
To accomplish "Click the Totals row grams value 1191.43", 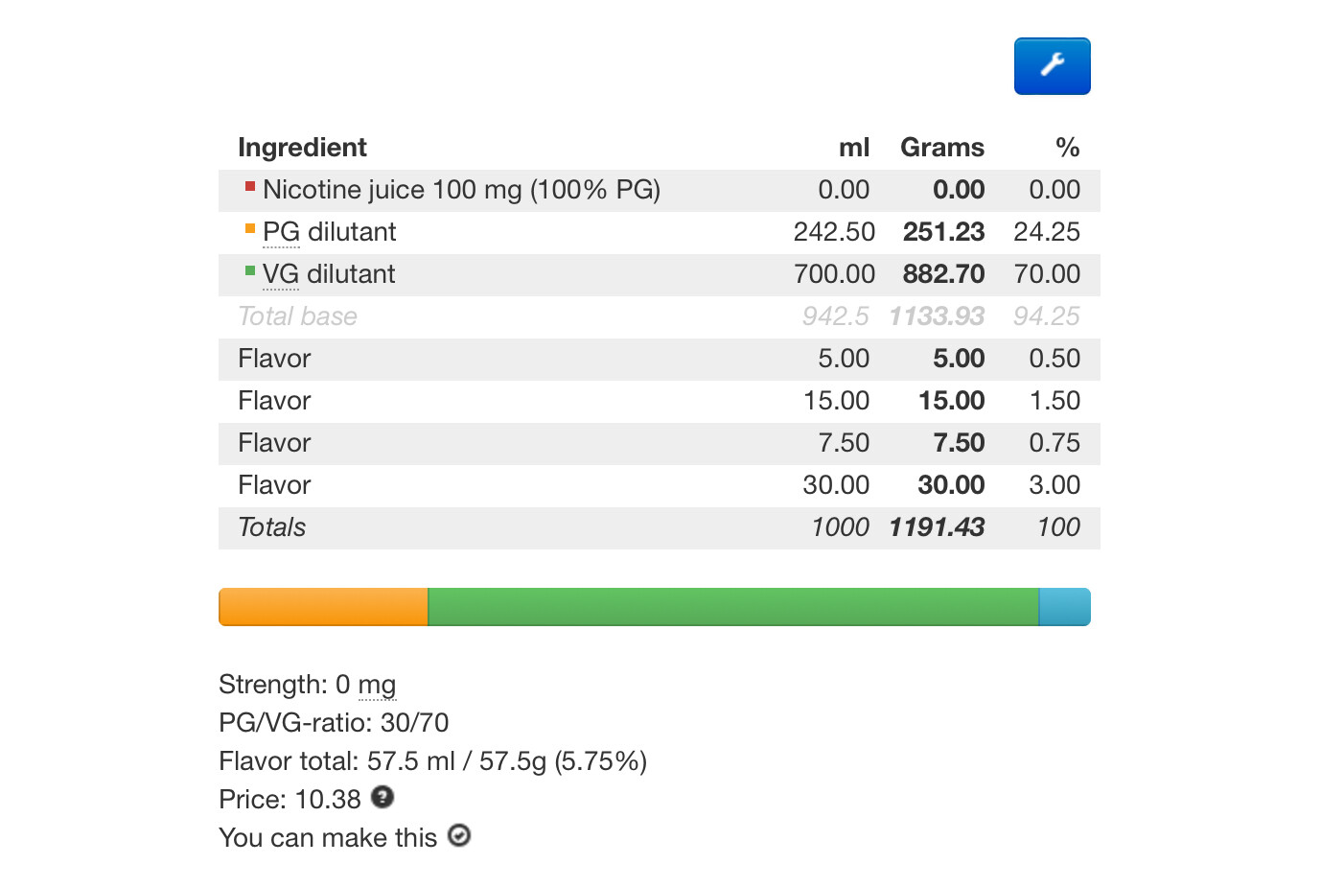I will [x=937, y=527].
